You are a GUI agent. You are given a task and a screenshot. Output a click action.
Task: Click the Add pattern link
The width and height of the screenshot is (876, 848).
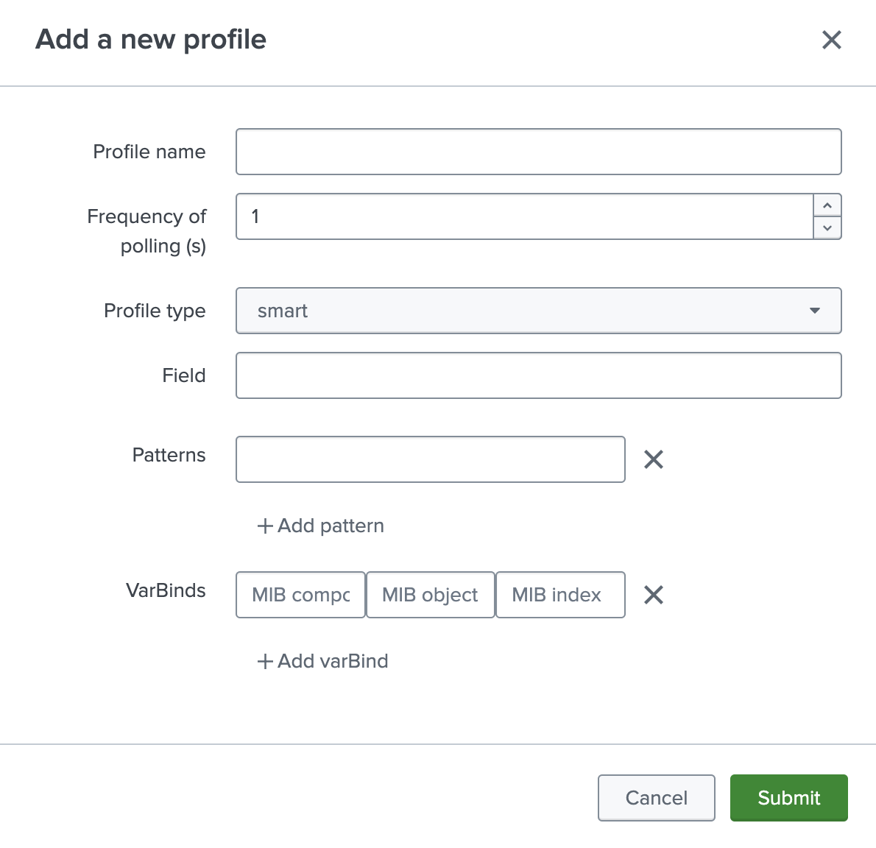pyautogui.click(x=321, y=526)
